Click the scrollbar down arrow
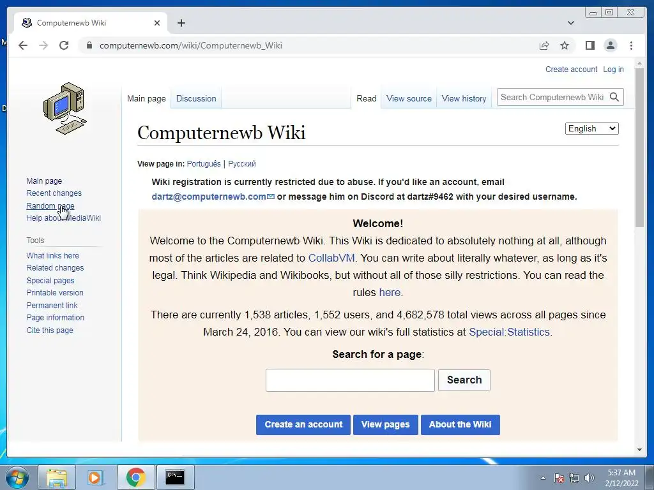The height and width of the screenshot is (490, 654). tap(640, 450)
